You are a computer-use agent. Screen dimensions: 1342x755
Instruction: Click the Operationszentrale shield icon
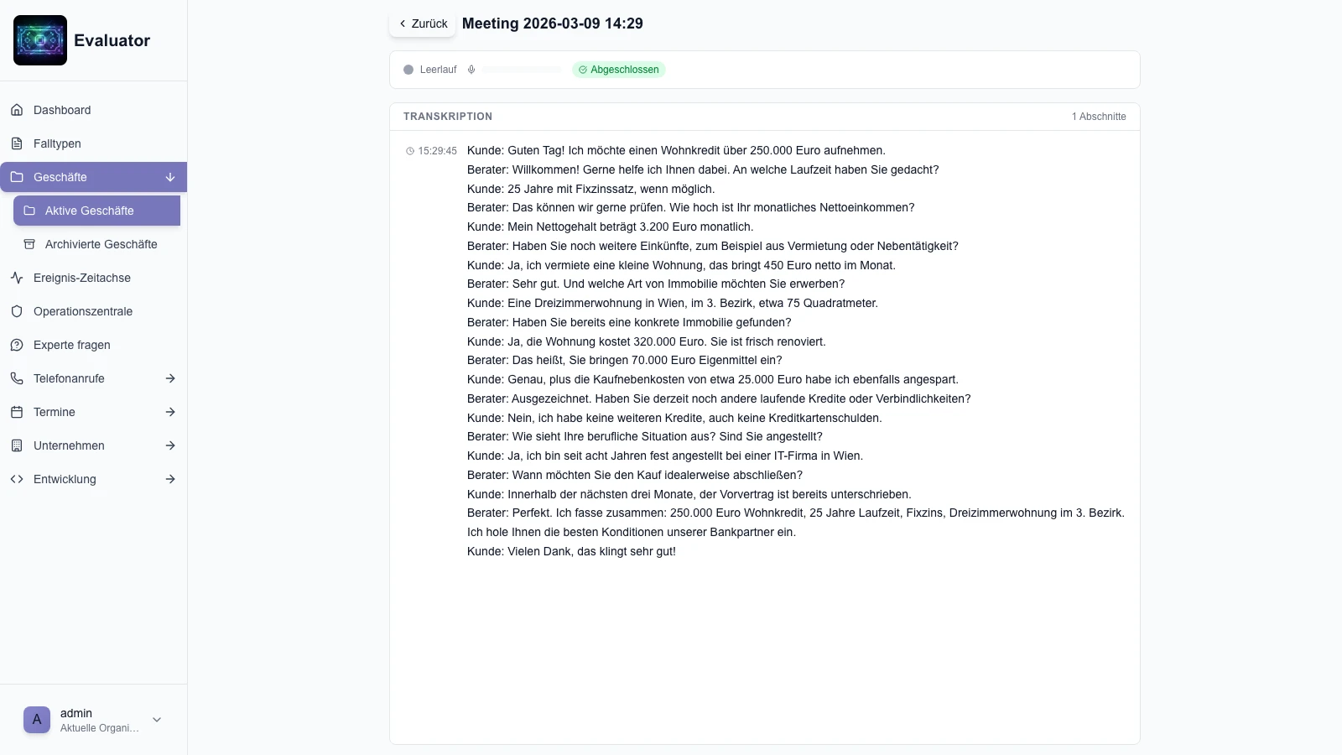17,311
